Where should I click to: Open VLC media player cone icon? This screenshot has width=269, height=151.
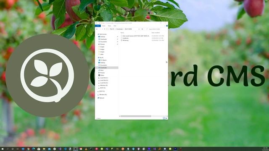point(86,149)
